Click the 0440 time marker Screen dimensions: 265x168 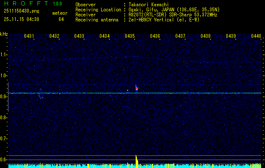256,36
